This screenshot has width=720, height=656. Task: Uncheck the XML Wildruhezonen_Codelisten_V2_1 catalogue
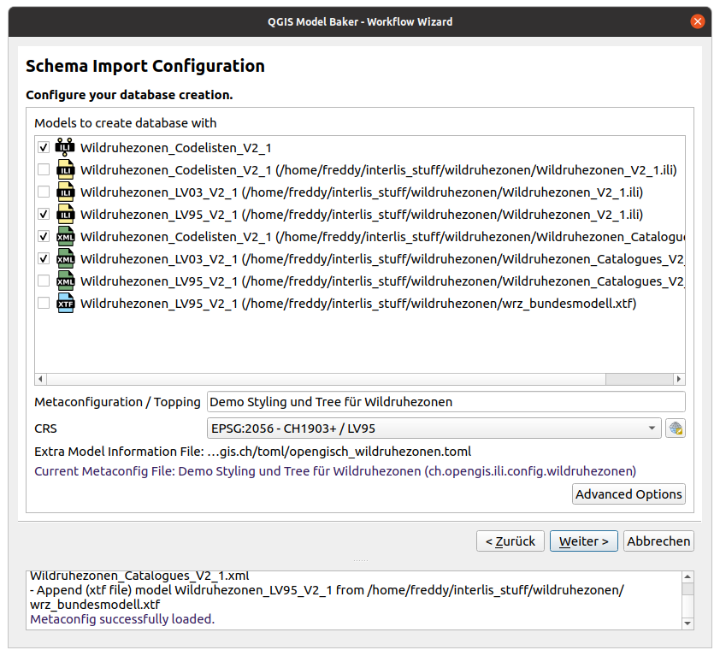pyautogui.click(x=44, y=236)
